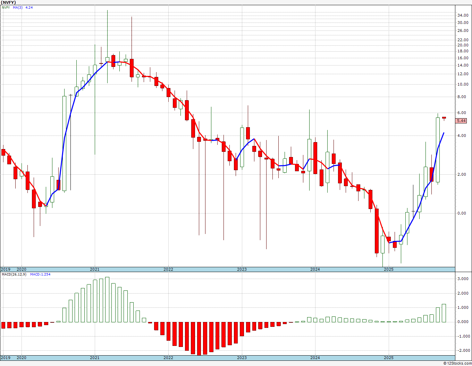
Task: Click 2025 on the price chart time axis
Action: pos(389,269)
